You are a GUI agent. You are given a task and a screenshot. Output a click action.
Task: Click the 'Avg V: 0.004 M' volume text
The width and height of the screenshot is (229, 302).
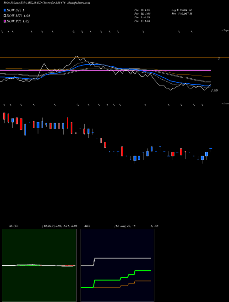181,10
